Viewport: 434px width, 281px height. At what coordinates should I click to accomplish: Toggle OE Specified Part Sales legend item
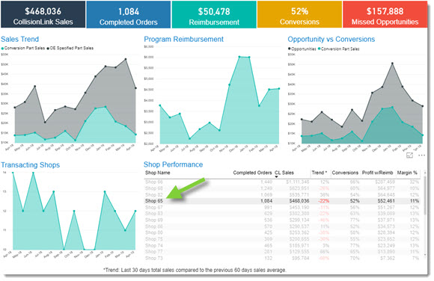pyautogui.click(x=70, y=48)
